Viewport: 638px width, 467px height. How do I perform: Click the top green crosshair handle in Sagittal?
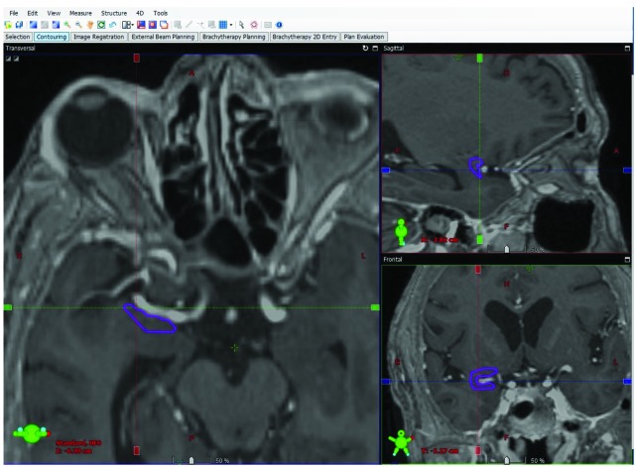tap(480, 58)
